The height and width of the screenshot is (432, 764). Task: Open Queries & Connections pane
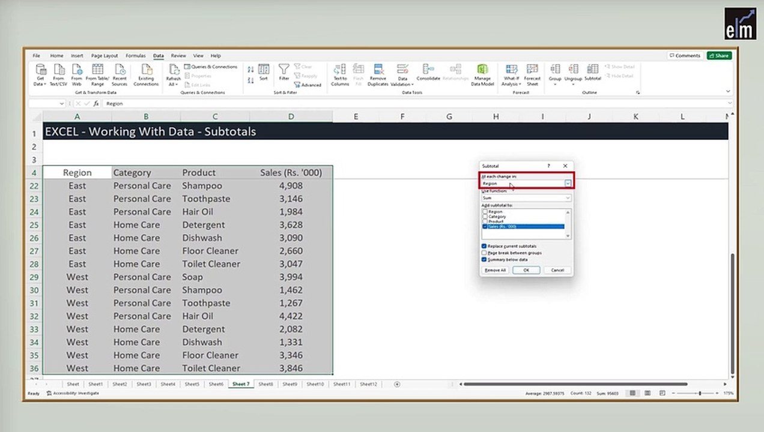211,67
